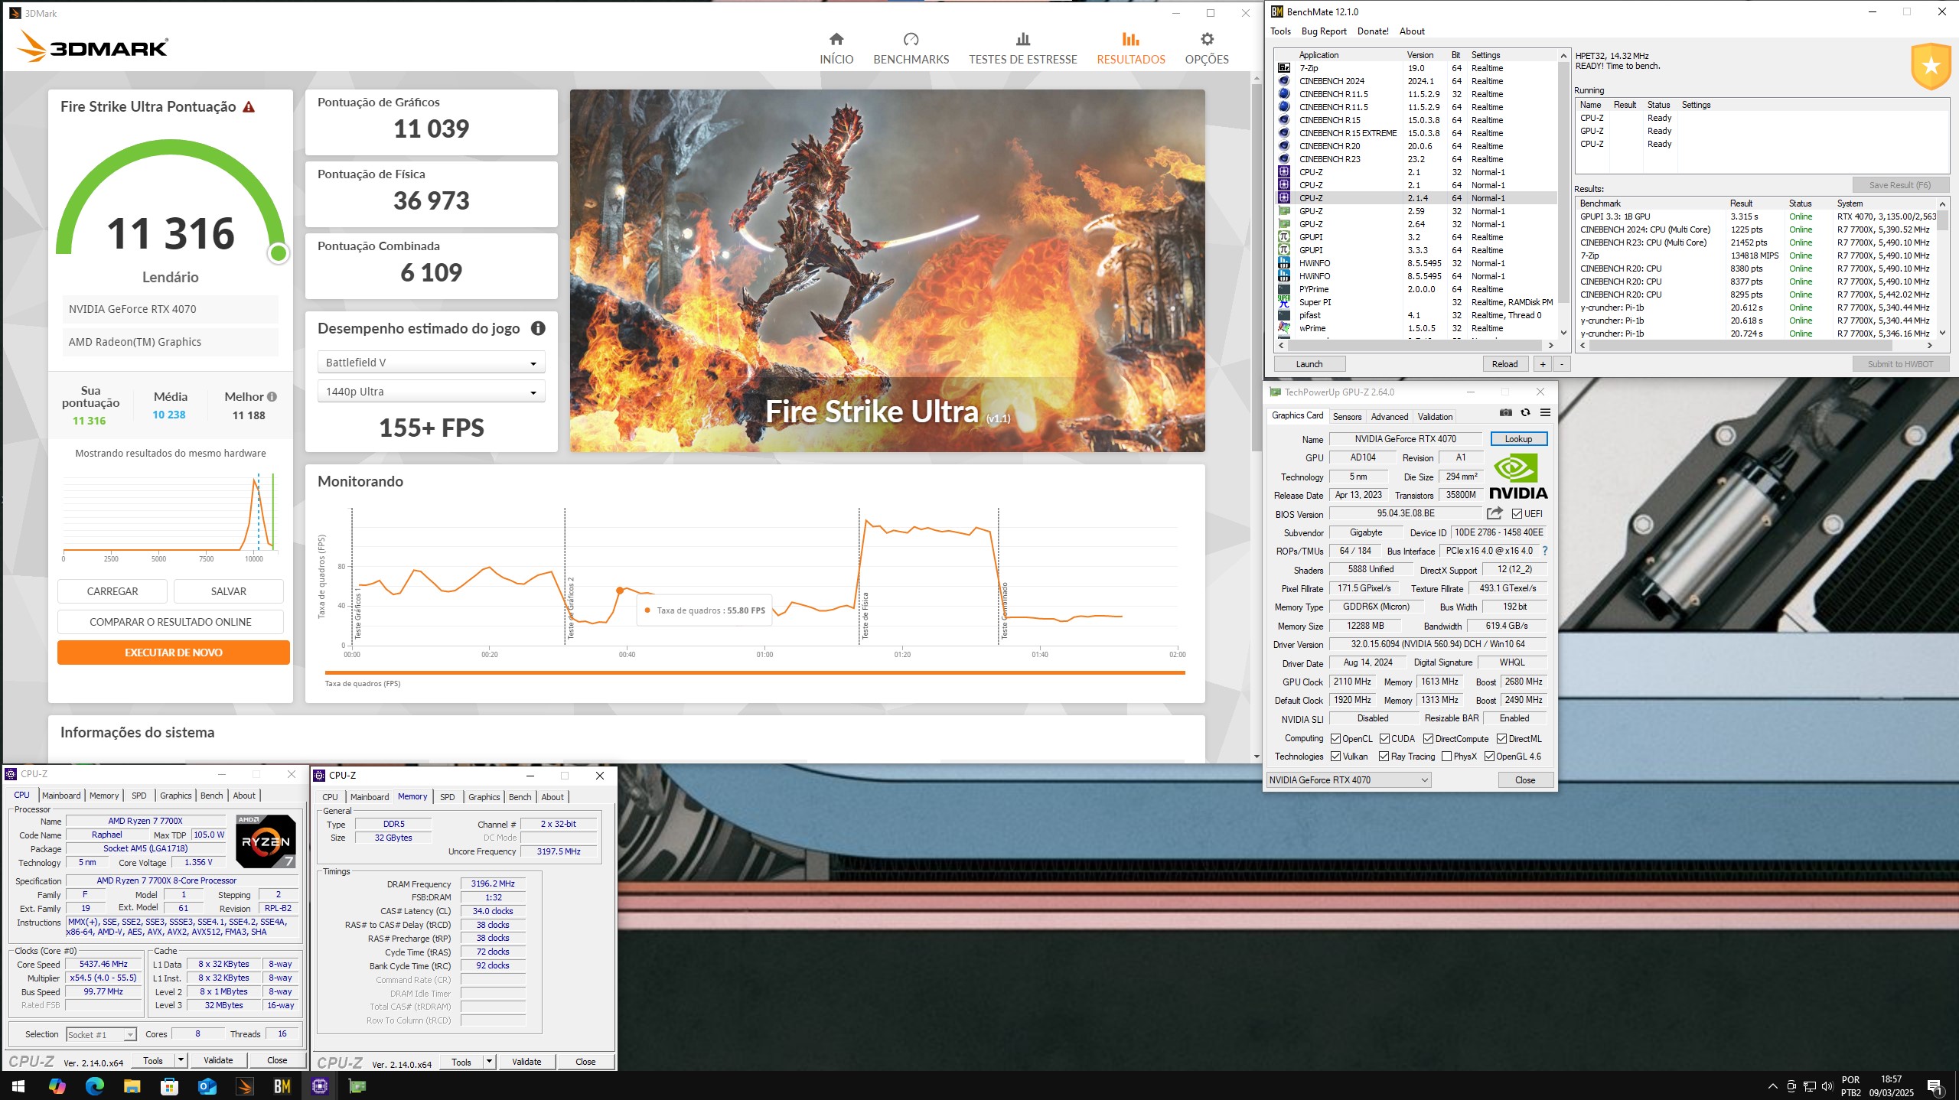
Task: Toggle the DirectML checkbox
Action: [x=1501, y=739]
